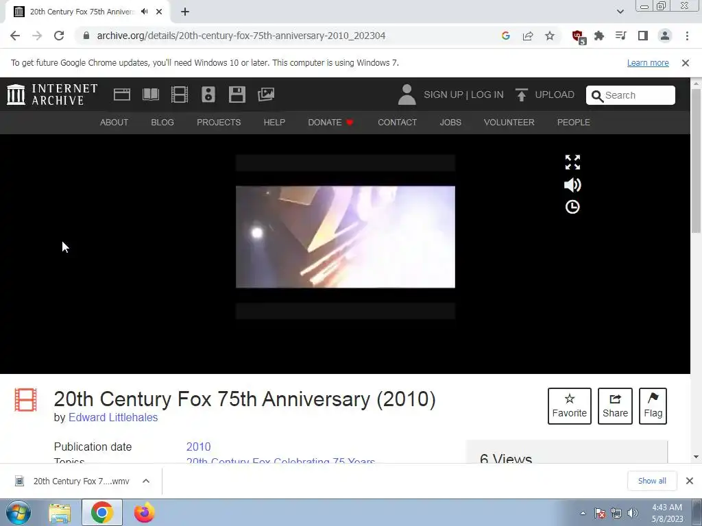Click Show all downloads
The width and height of the screenshot is (702, 526).
coord(652,481)
